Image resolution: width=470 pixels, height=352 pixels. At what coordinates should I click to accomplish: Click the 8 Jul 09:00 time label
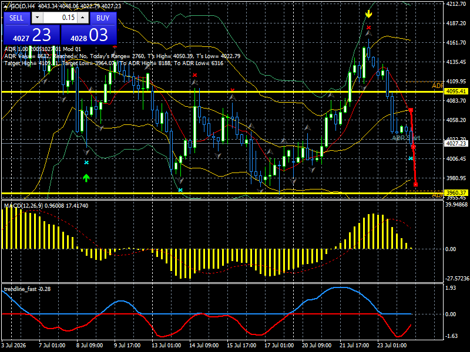point(90,345)
